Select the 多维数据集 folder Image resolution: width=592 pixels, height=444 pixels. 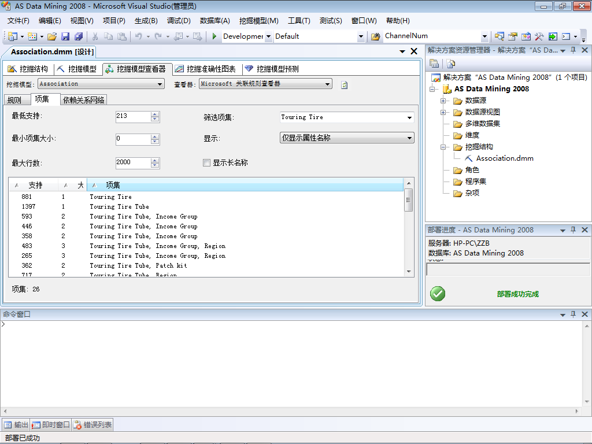click(482, 124)
